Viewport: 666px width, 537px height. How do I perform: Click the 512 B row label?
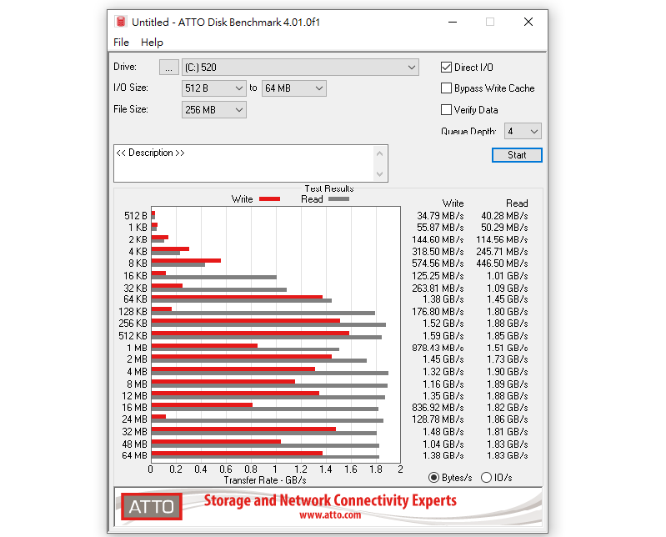[x=136, y=216]
